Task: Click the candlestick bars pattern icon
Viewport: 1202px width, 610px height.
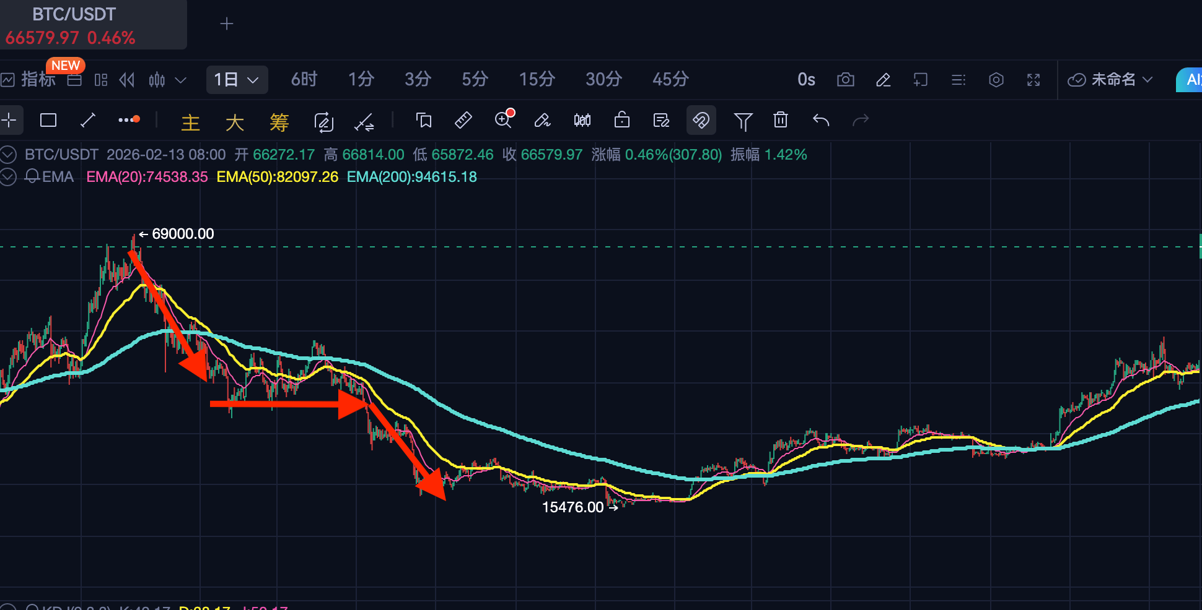Action: click(582, 120)
